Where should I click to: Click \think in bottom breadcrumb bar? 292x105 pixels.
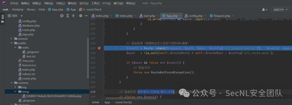pyautogui.click(x=95, y=102)
